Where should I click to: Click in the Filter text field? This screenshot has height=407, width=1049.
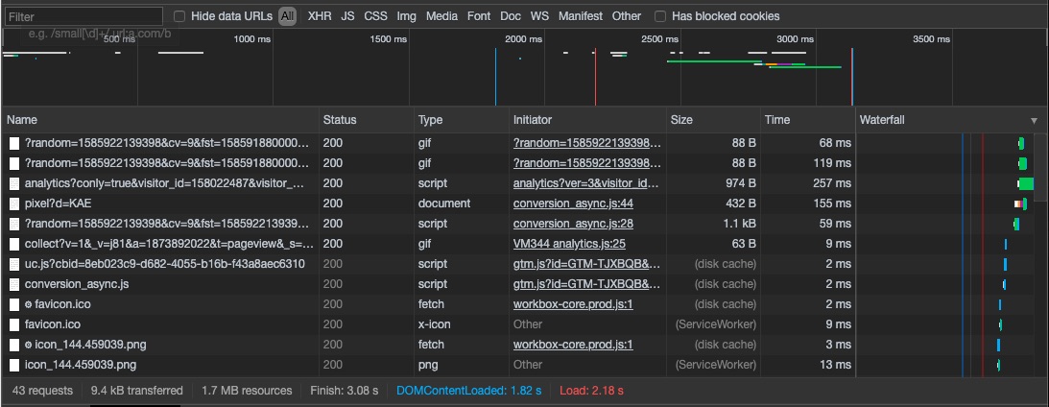83,17
